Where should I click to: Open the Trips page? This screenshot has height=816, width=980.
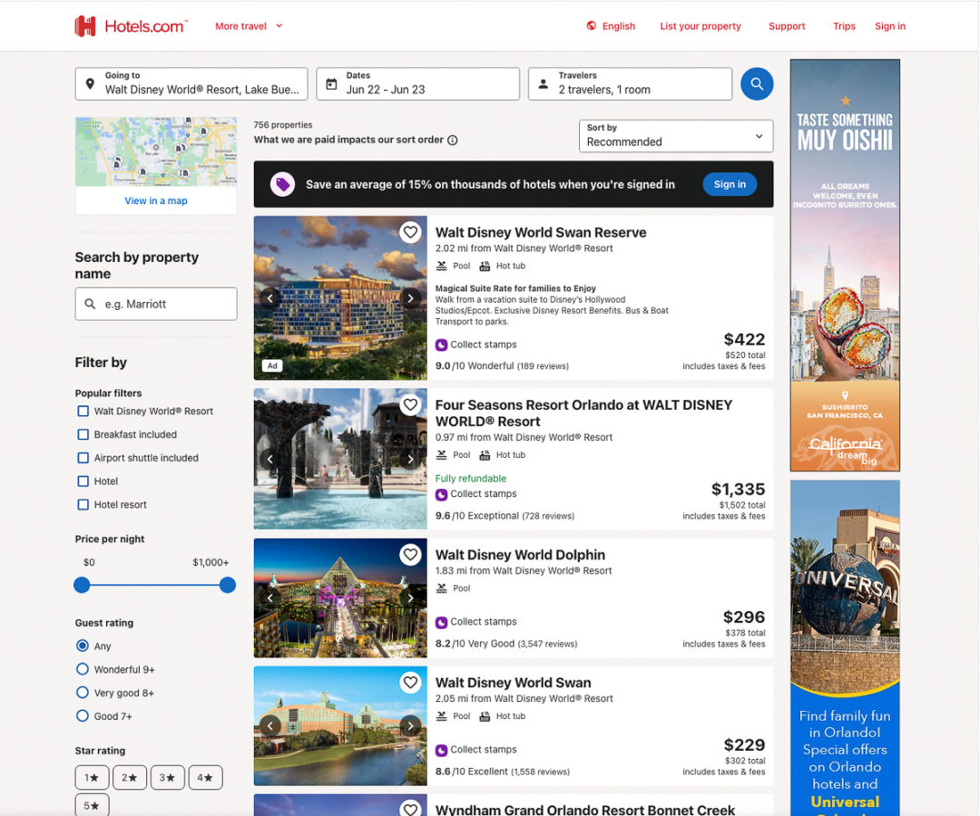(844, 26)
